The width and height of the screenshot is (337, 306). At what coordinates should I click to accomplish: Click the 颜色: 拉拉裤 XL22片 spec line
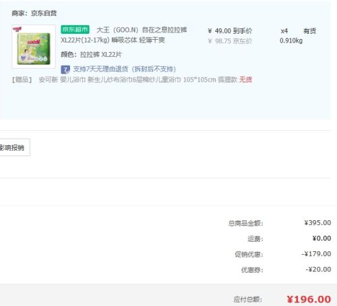[91, 55]
